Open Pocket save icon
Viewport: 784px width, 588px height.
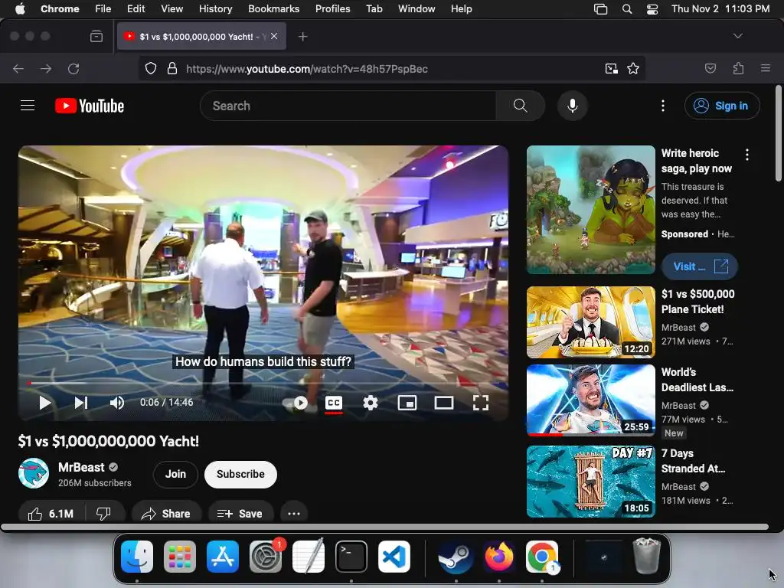(710, 68)
